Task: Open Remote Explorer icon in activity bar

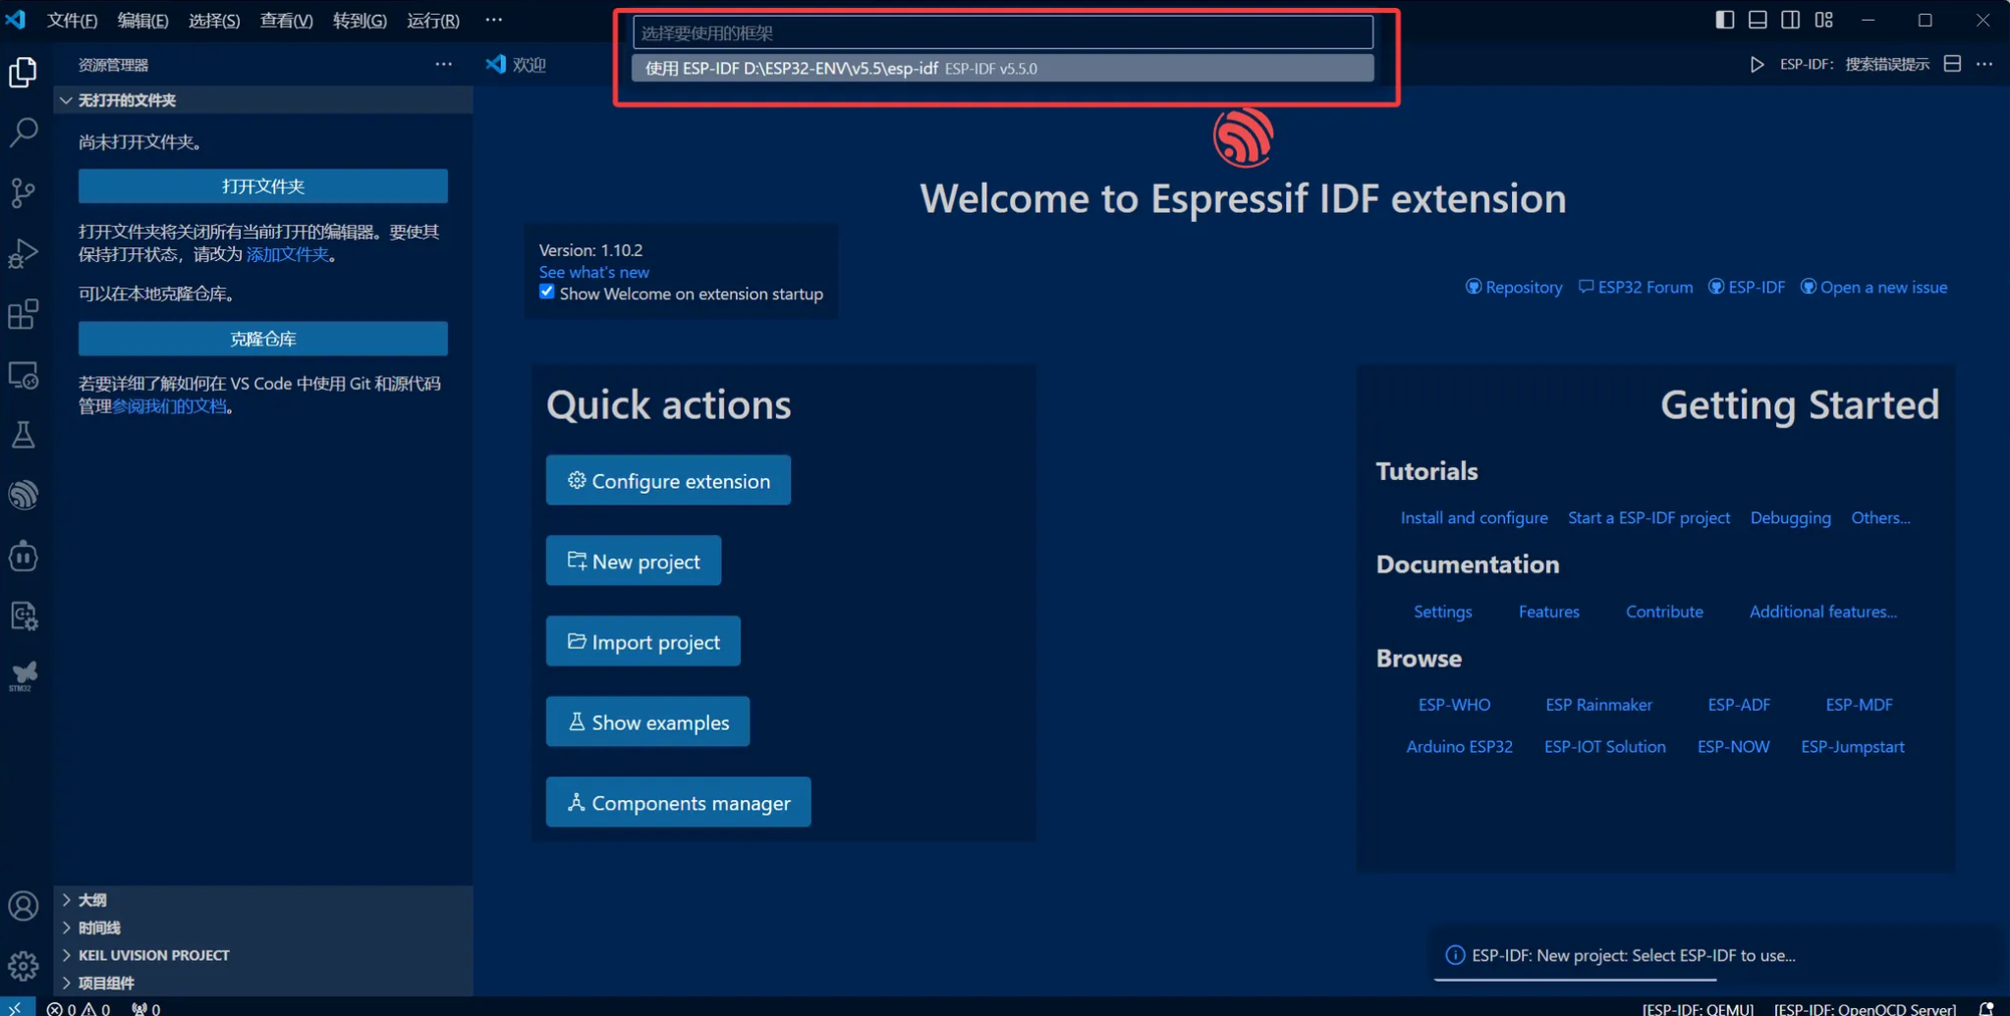Action: coord(24,375)
